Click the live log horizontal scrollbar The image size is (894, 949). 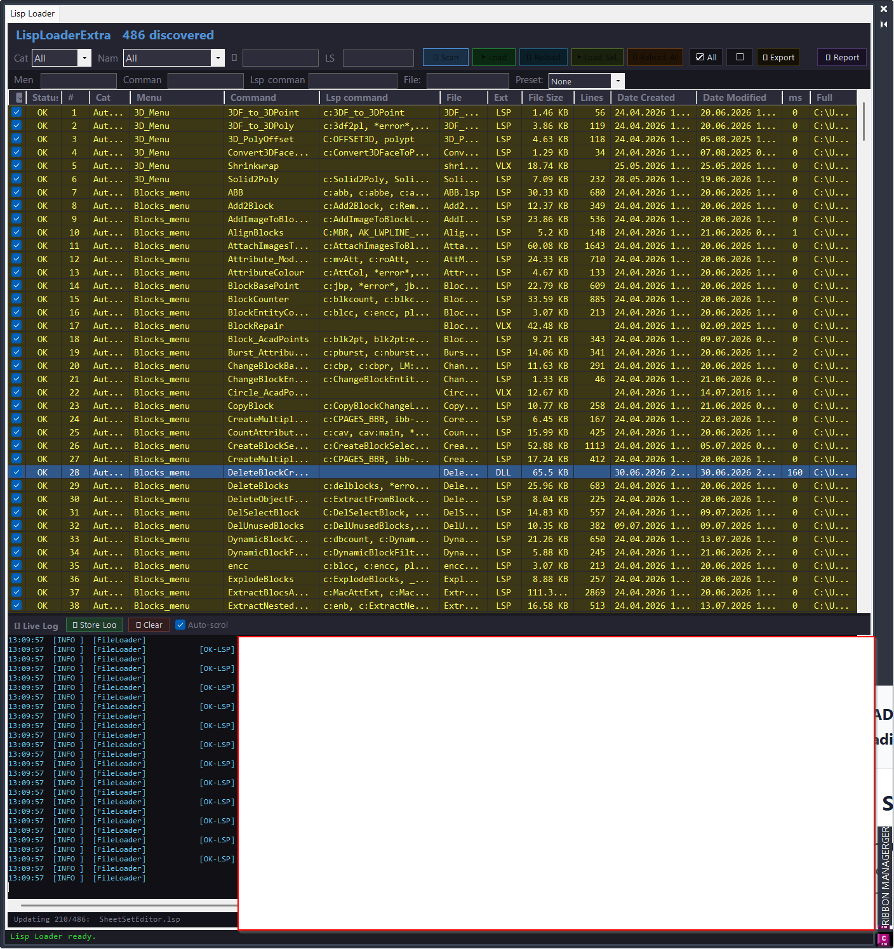[129, 905]
